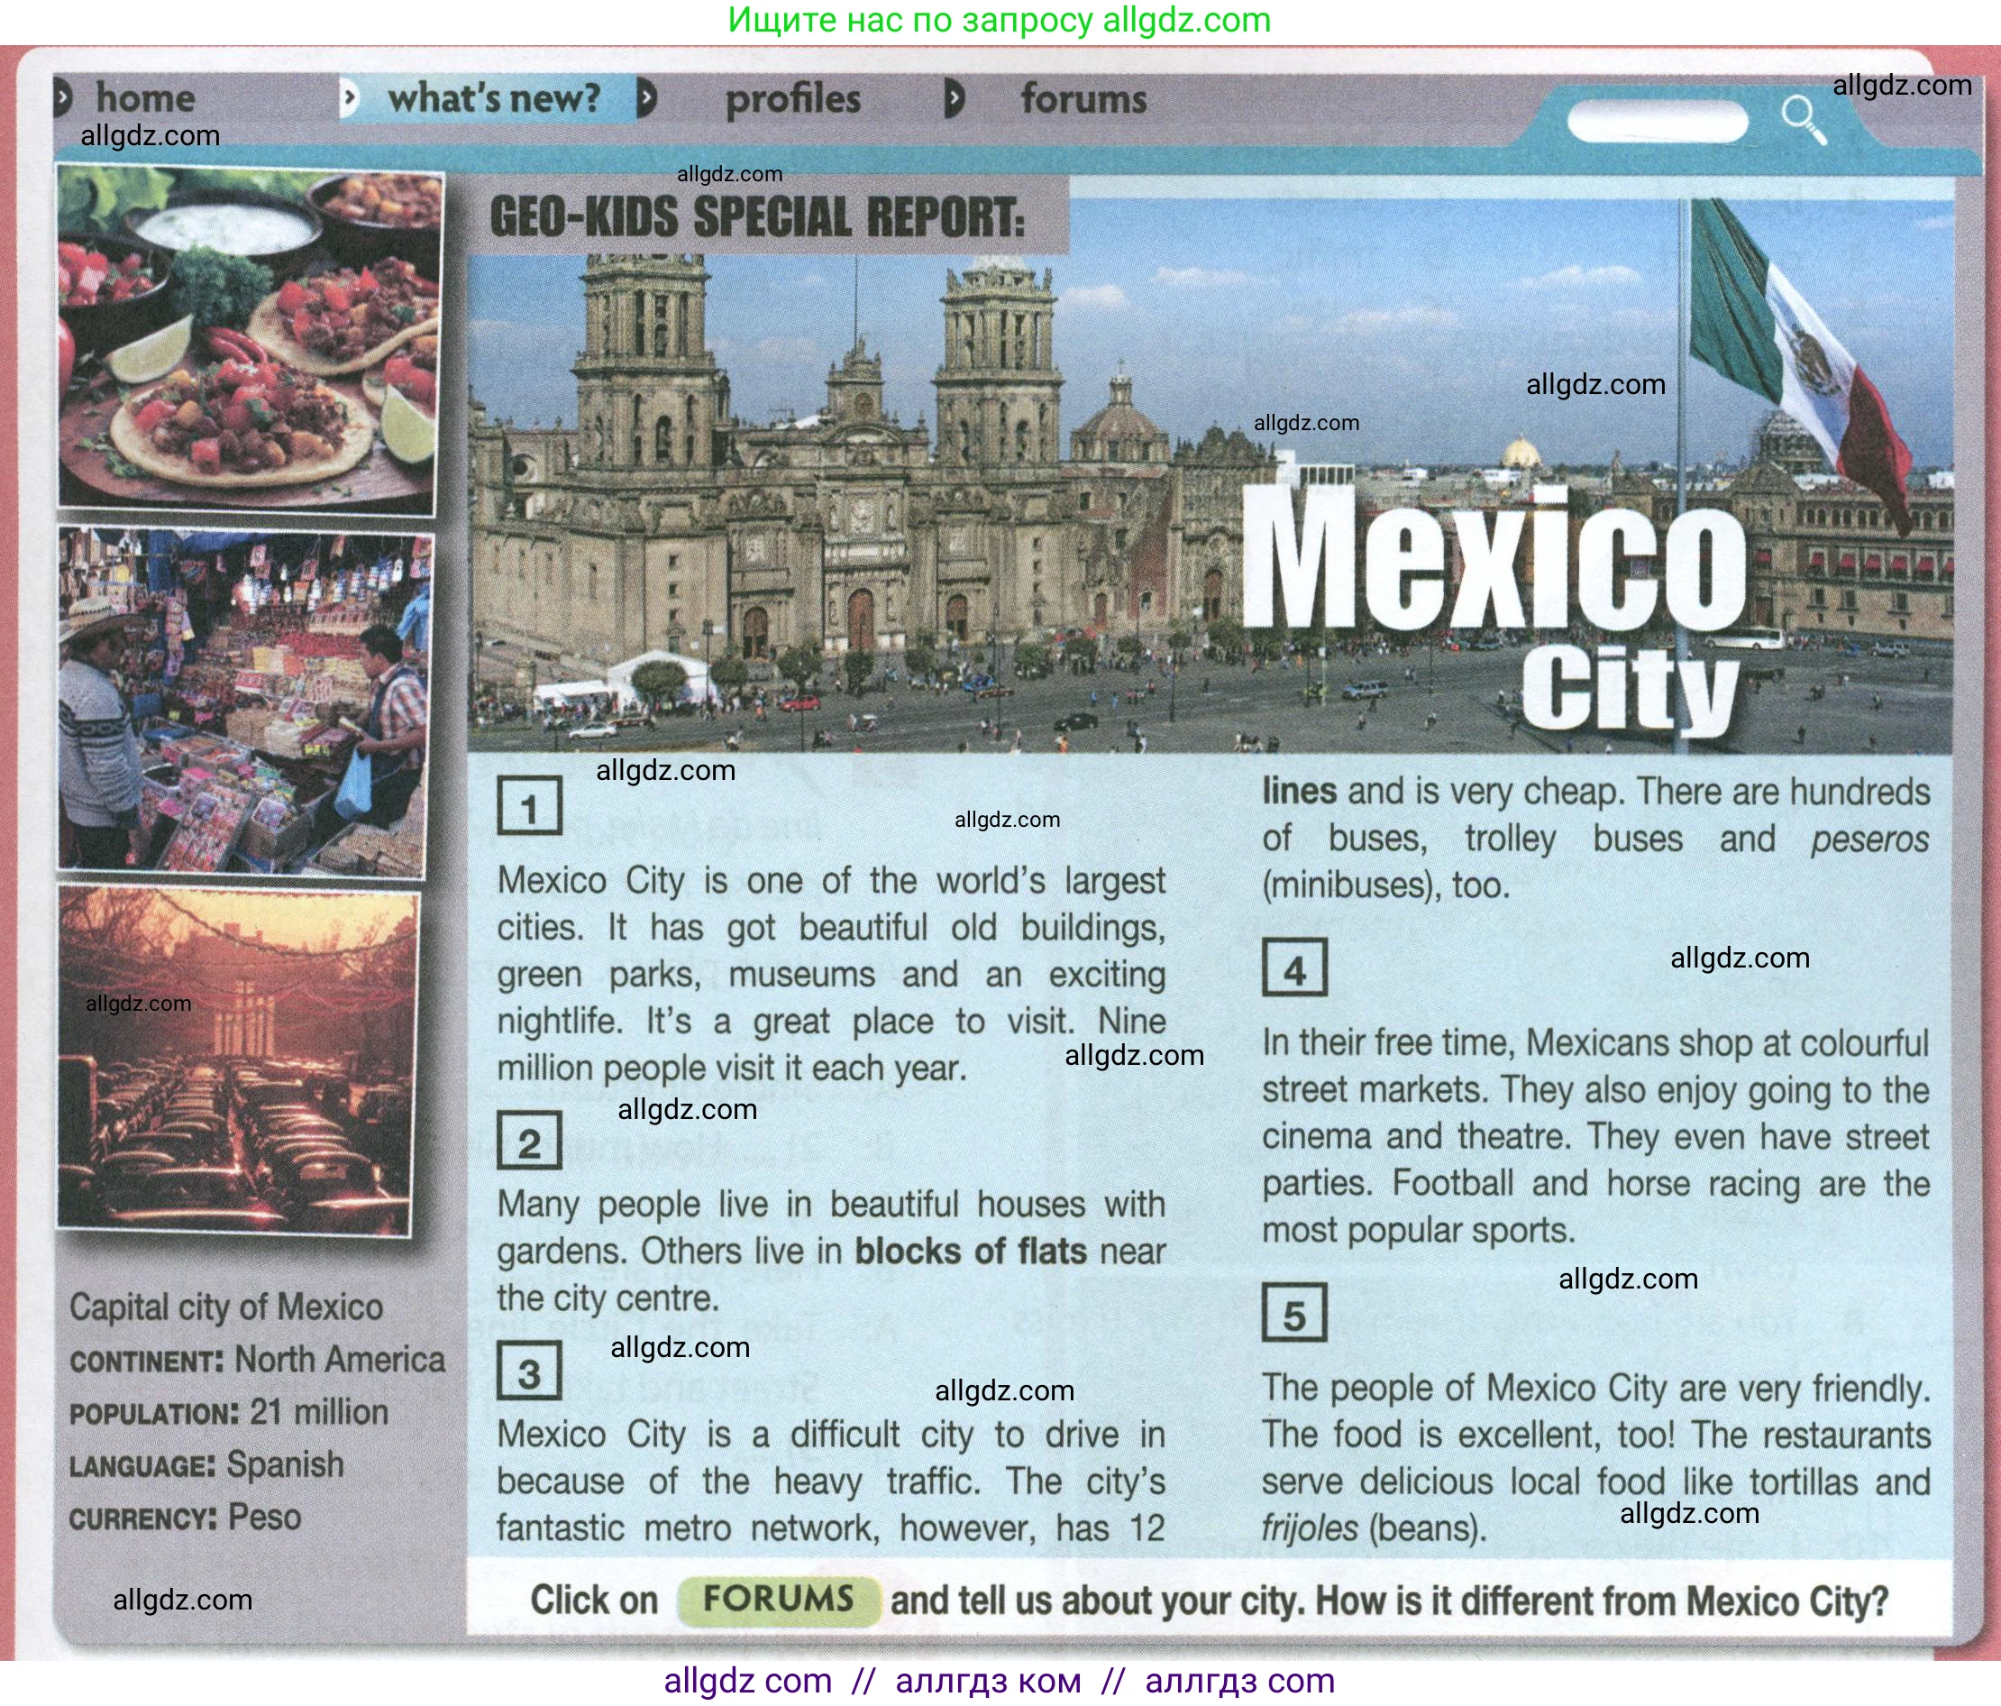Click the arrow icon before forums
Image resolution: width=2001 pixels, height=1706 pixels.
point(955,98)
